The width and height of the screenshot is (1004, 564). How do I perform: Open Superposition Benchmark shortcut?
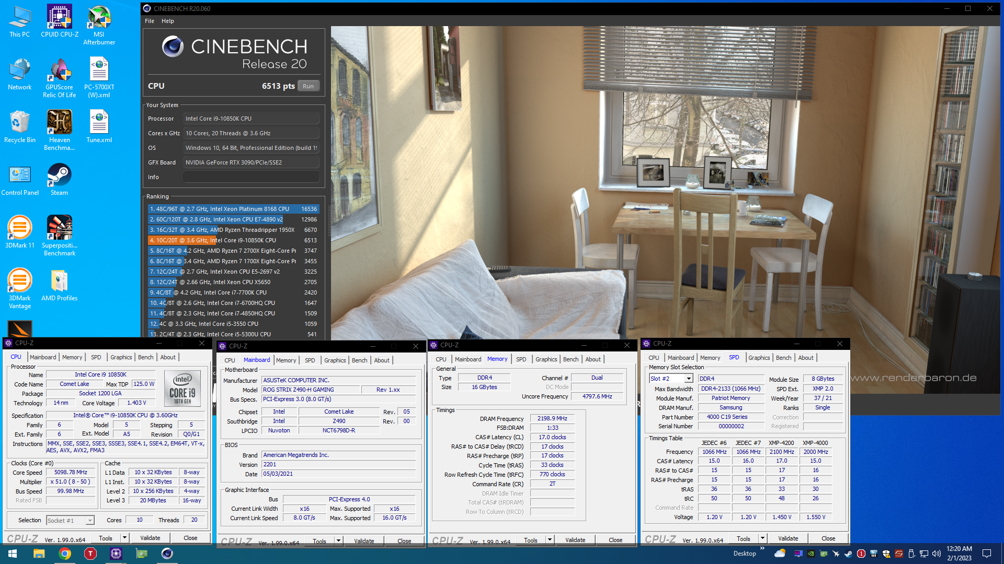(x=59, y=236)
